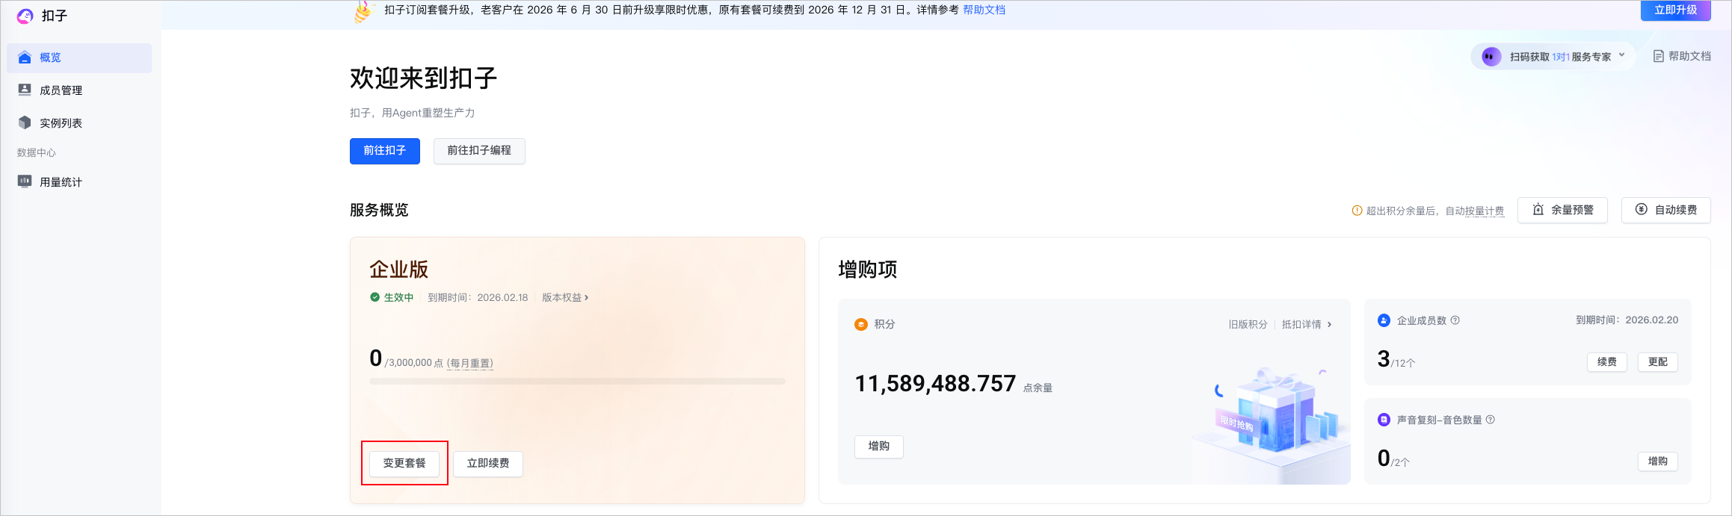
Task: Click the 数据中心 sidebar section label
Action: tap(37, 152)
